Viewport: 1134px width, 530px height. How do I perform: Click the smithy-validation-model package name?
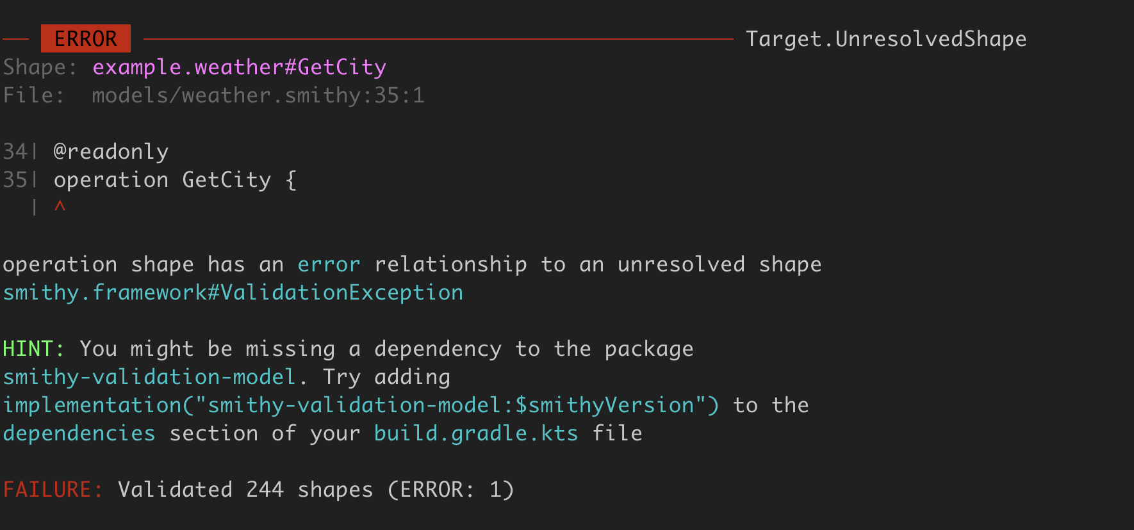150,377
